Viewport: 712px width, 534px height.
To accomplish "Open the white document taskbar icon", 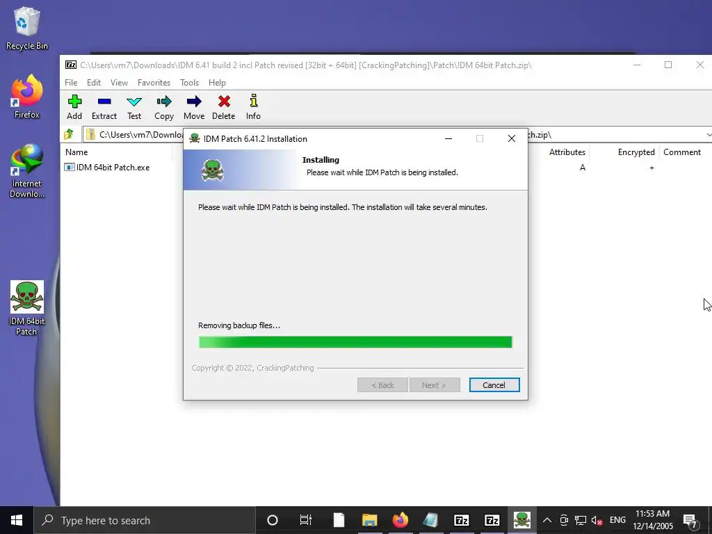I will pos(339,520).
